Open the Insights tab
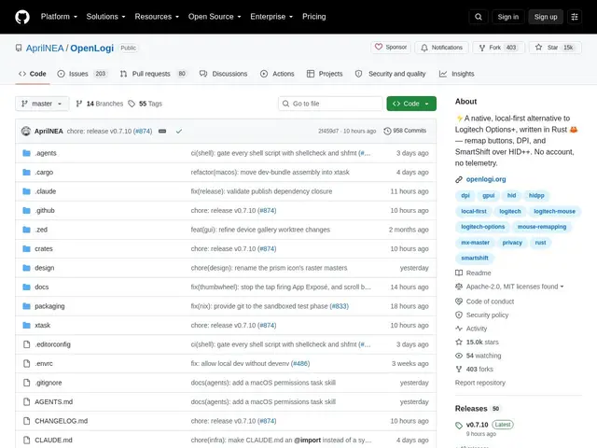 click(x=456, y=74)
